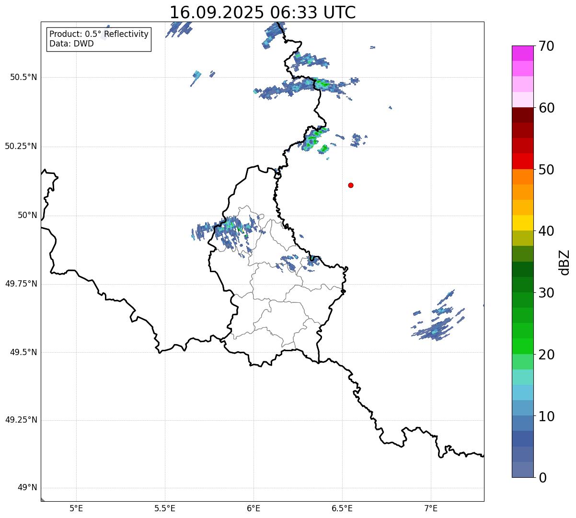Click the 50.25°N latitude label
The image size is (576, 518).
[x=21, y=146]
